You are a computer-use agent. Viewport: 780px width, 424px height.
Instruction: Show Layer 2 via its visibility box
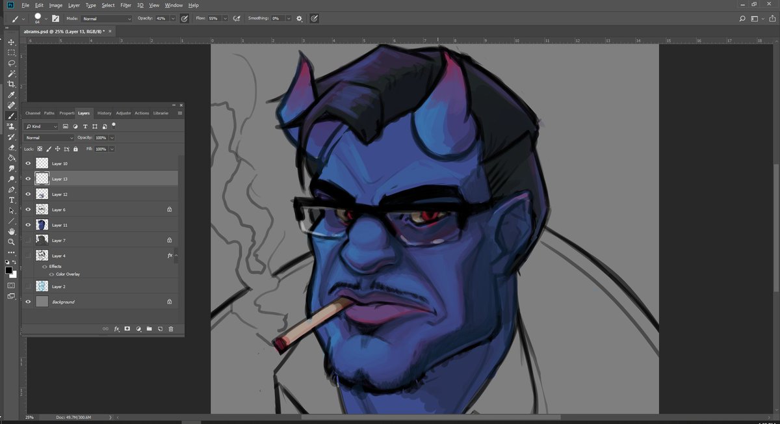point(28,286)
